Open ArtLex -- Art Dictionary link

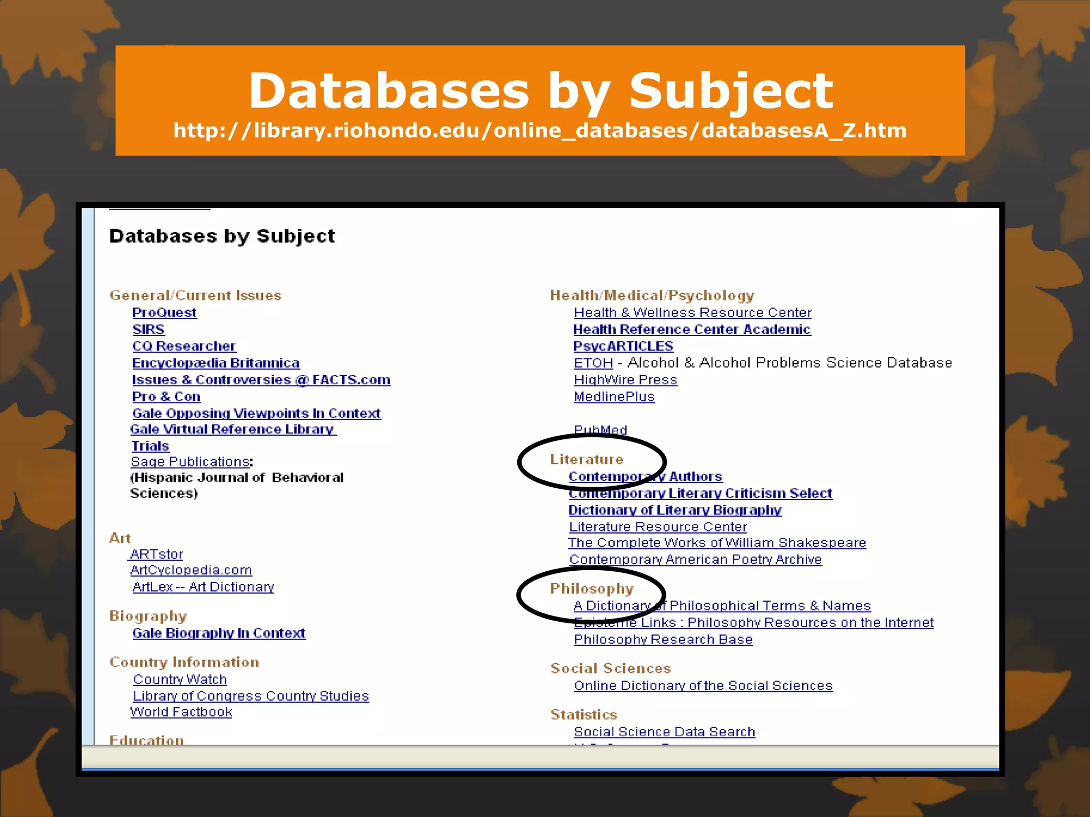coord(203,587)
